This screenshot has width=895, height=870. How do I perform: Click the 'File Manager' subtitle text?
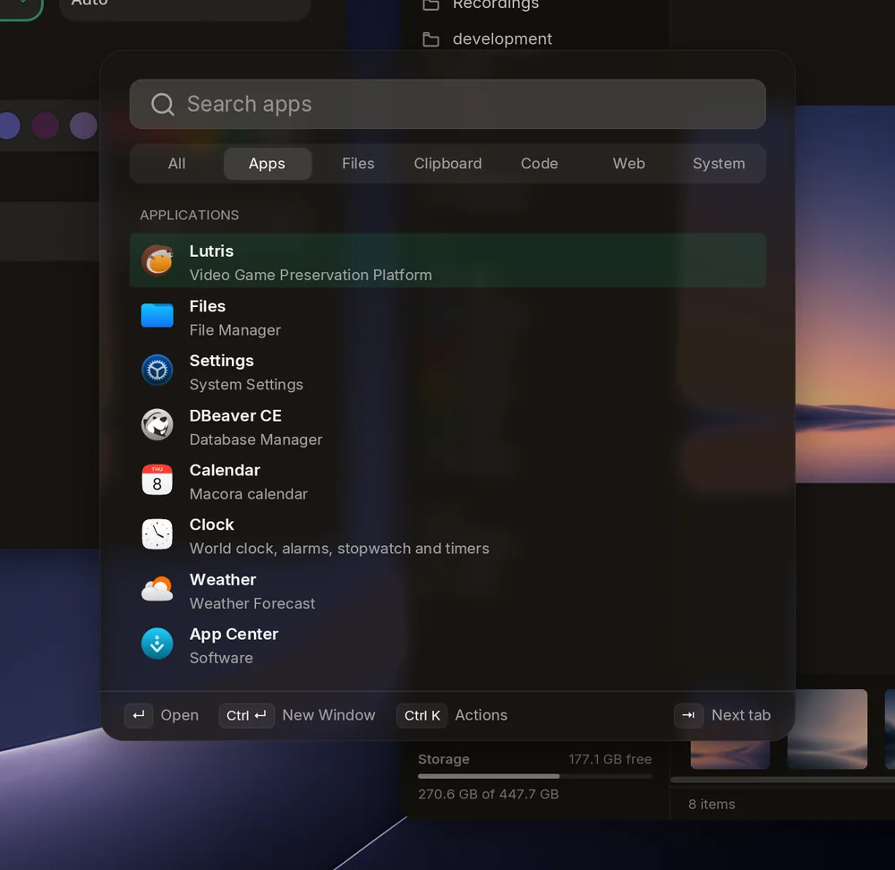click(x=235, y=330)
